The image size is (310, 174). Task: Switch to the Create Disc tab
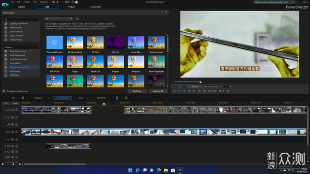pos(96,7)
